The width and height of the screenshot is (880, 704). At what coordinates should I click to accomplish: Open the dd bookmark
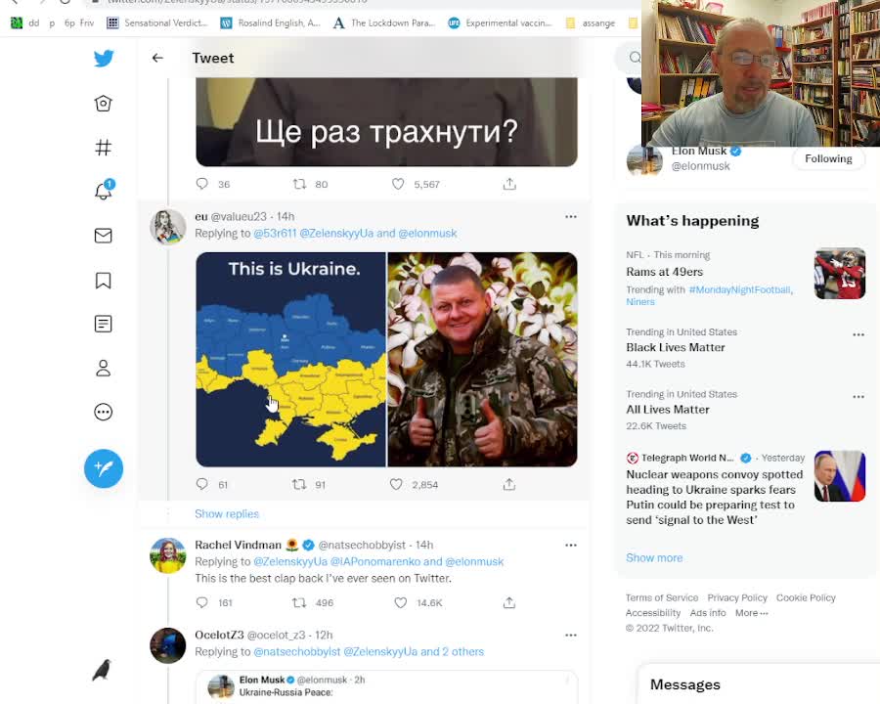[25, 23]
